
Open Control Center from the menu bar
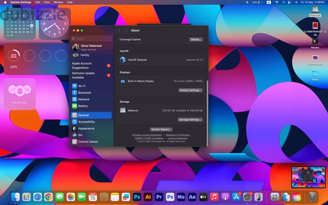pyautogui.click(x=290, y=2)
